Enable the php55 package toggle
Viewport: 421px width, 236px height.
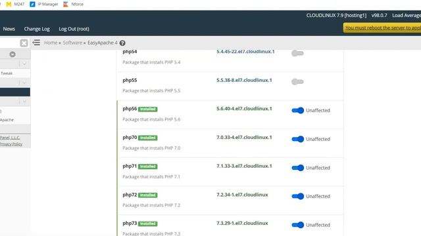pos(297,81)
